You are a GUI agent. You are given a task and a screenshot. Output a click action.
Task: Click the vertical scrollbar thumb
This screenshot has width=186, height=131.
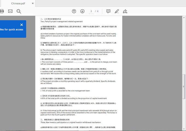pos(184,87)
